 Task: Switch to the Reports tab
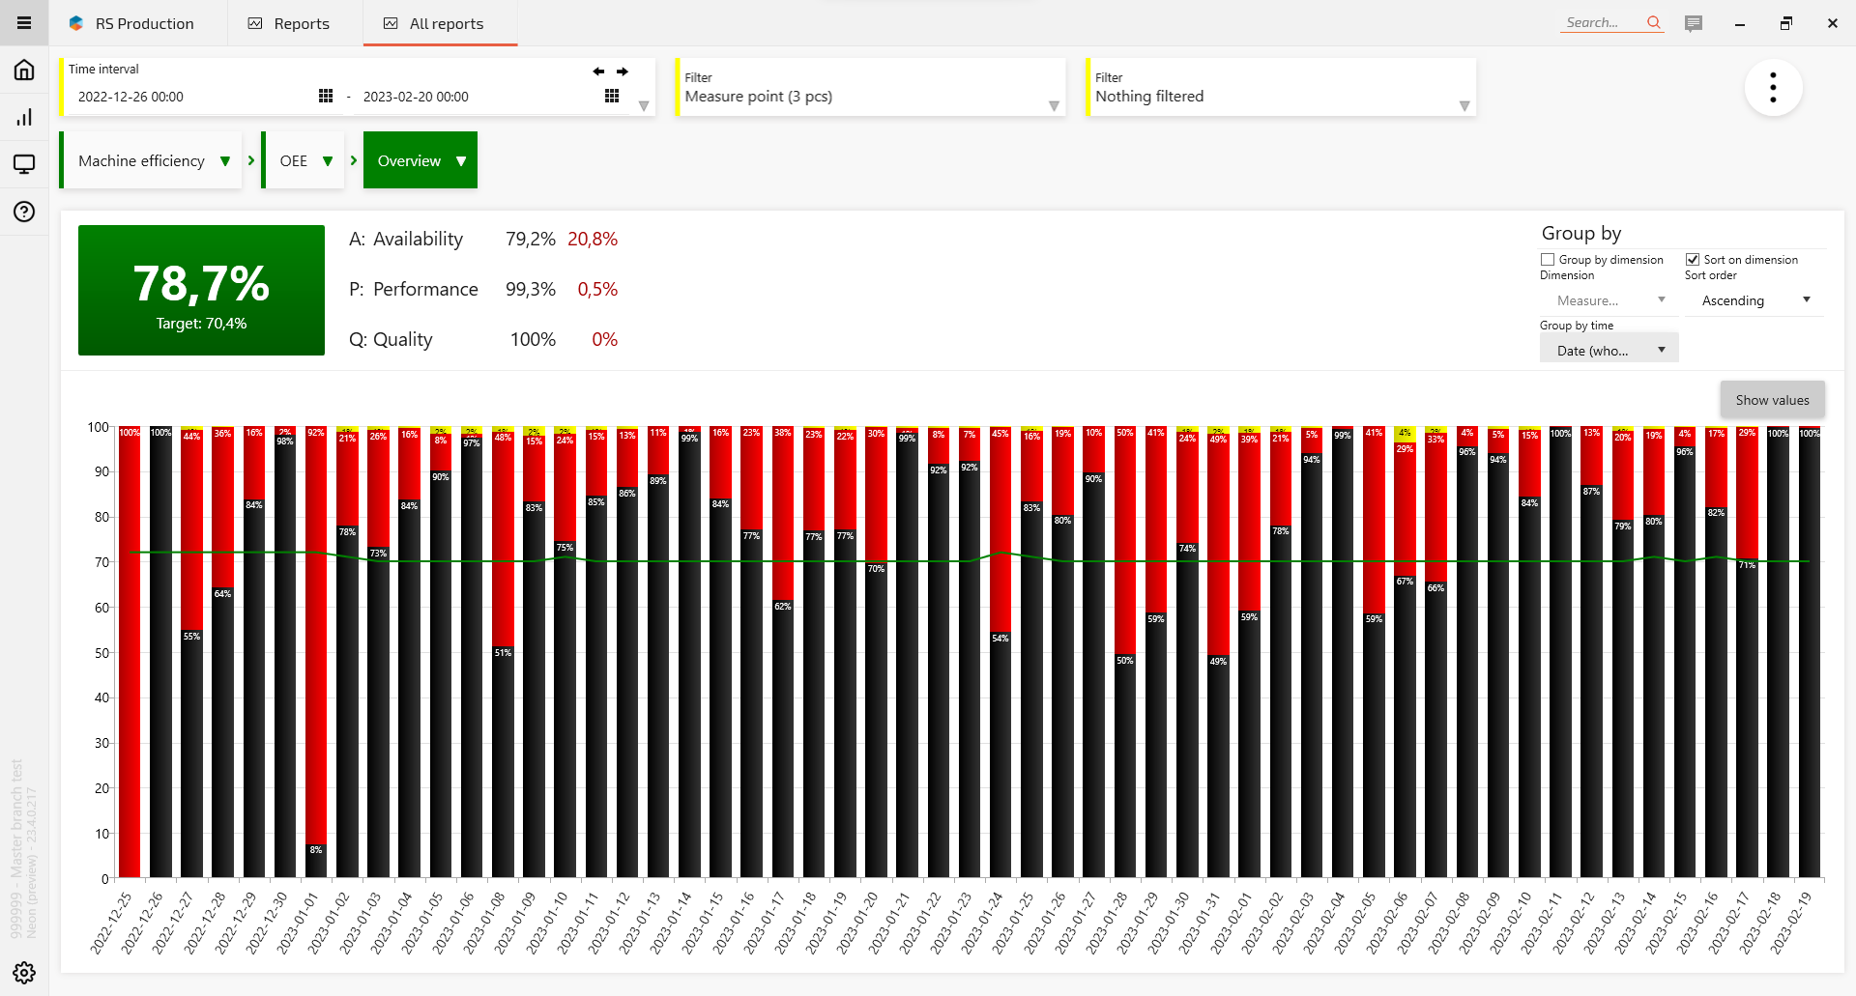pos(289,23)
